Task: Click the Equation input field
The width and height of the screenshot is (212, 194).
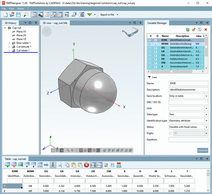Action: 188,139
